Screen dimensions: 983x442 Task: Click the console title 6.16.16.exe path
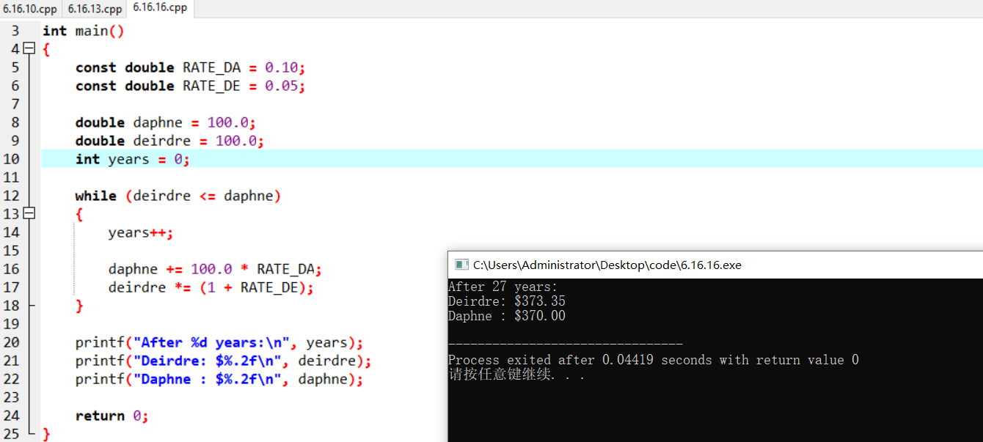[x=607, y=265]
